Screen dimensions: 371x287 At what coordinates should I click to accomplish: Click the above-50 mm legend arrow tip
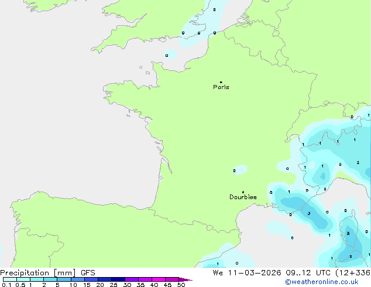pos(185,279)
